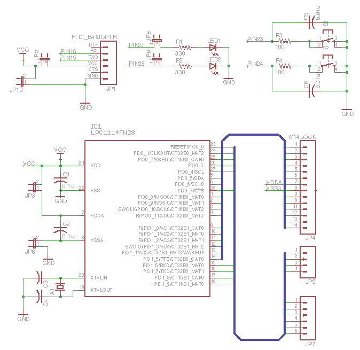Click the PIN15 net label
Screen dimensions: 360x350
click(68, 58)
